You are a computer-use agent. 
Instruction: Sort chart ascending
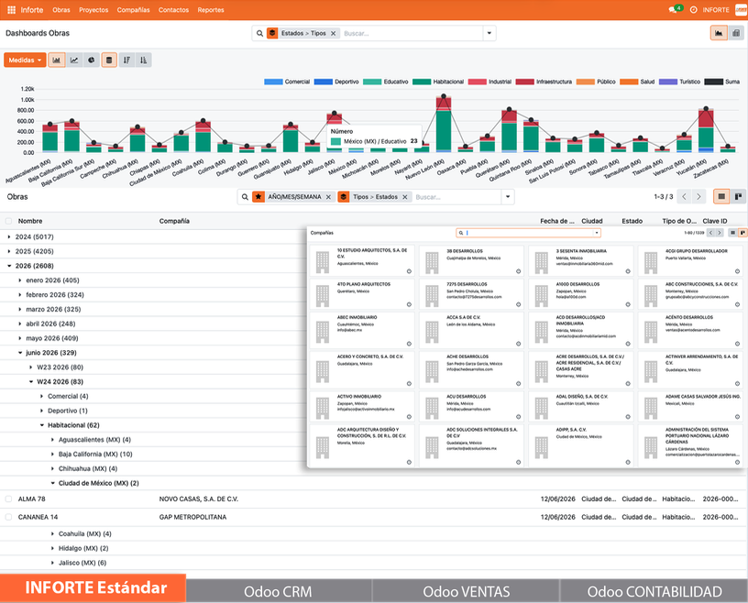tap(144, 60)
